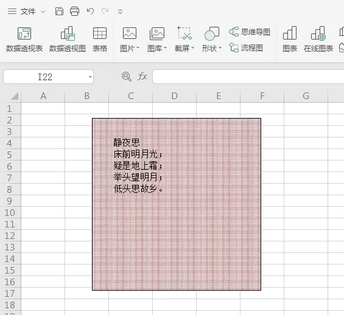Insert a 流程图 flowchart
Screen dimensions: 344x315
[x=246, y=48]
